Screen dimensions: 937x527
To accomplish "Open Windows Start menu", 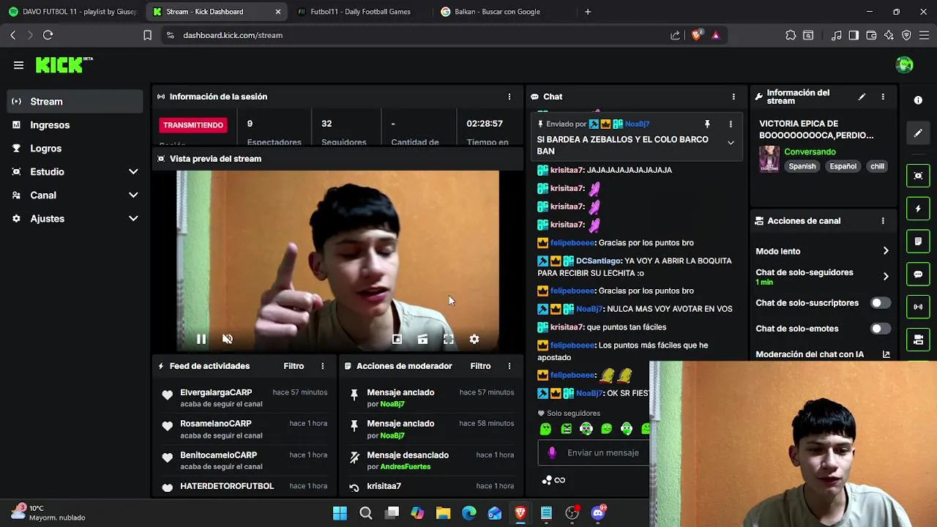I will (x=340, y=513).
